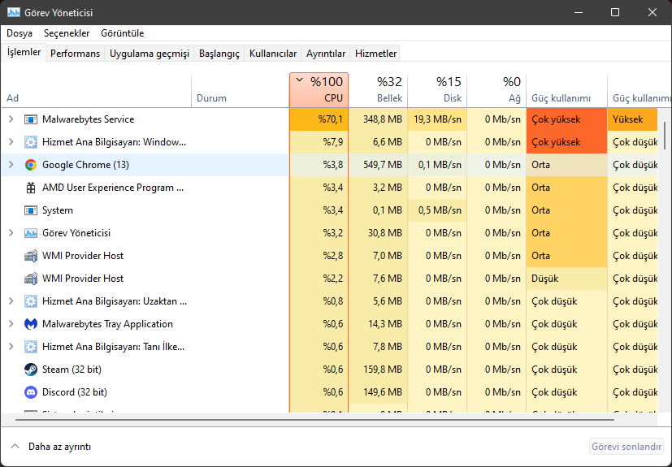Click the 159,8 MB memory cell
The width and height of the screenshot is (672, 467).
[378, 370]
